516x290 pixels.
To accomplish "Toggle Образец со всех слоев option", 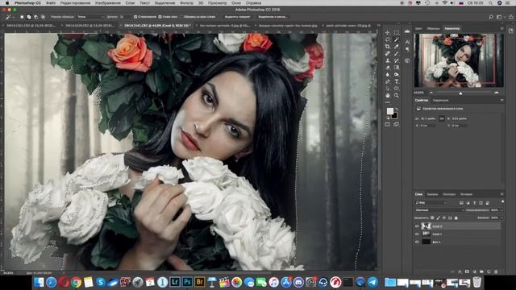I will click(199, 17).
